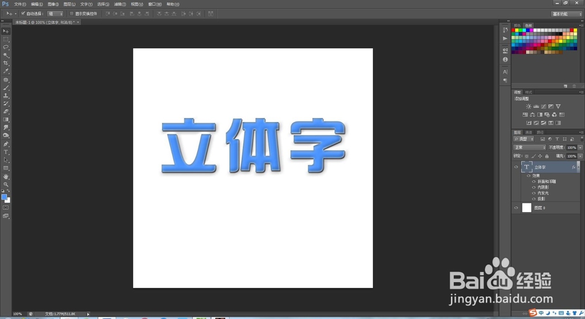This screenshot has height=319, width=585.
Task: Open the 帮助(H) menu
Action: coord(173,4)
